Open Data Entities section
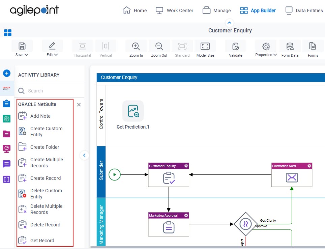The image size is (325, 249). click(304, 10)
